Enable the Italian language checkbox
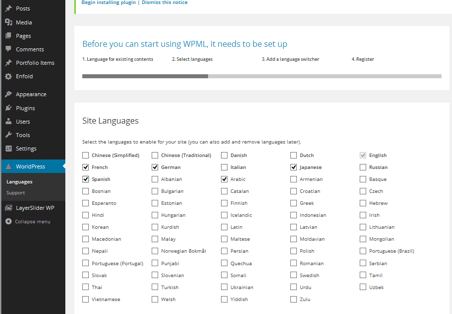Screen dimensions: 452x314 point(225,167)
